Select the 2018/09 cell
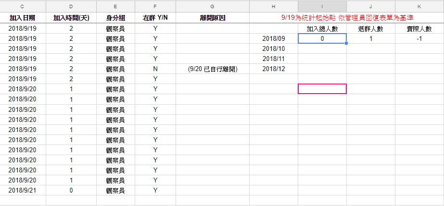The width and height of the screenshot is (444, 206). [274, 39]
